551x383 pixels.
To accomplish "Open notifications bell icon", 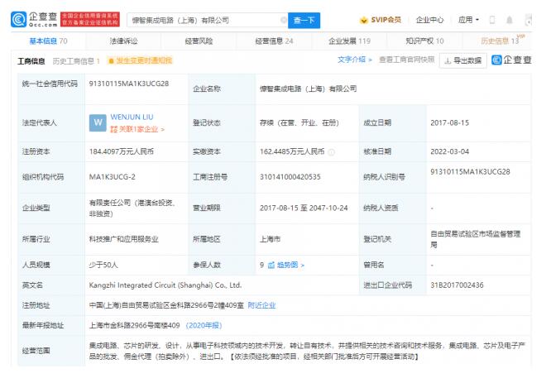I will (x=509, y=20).
